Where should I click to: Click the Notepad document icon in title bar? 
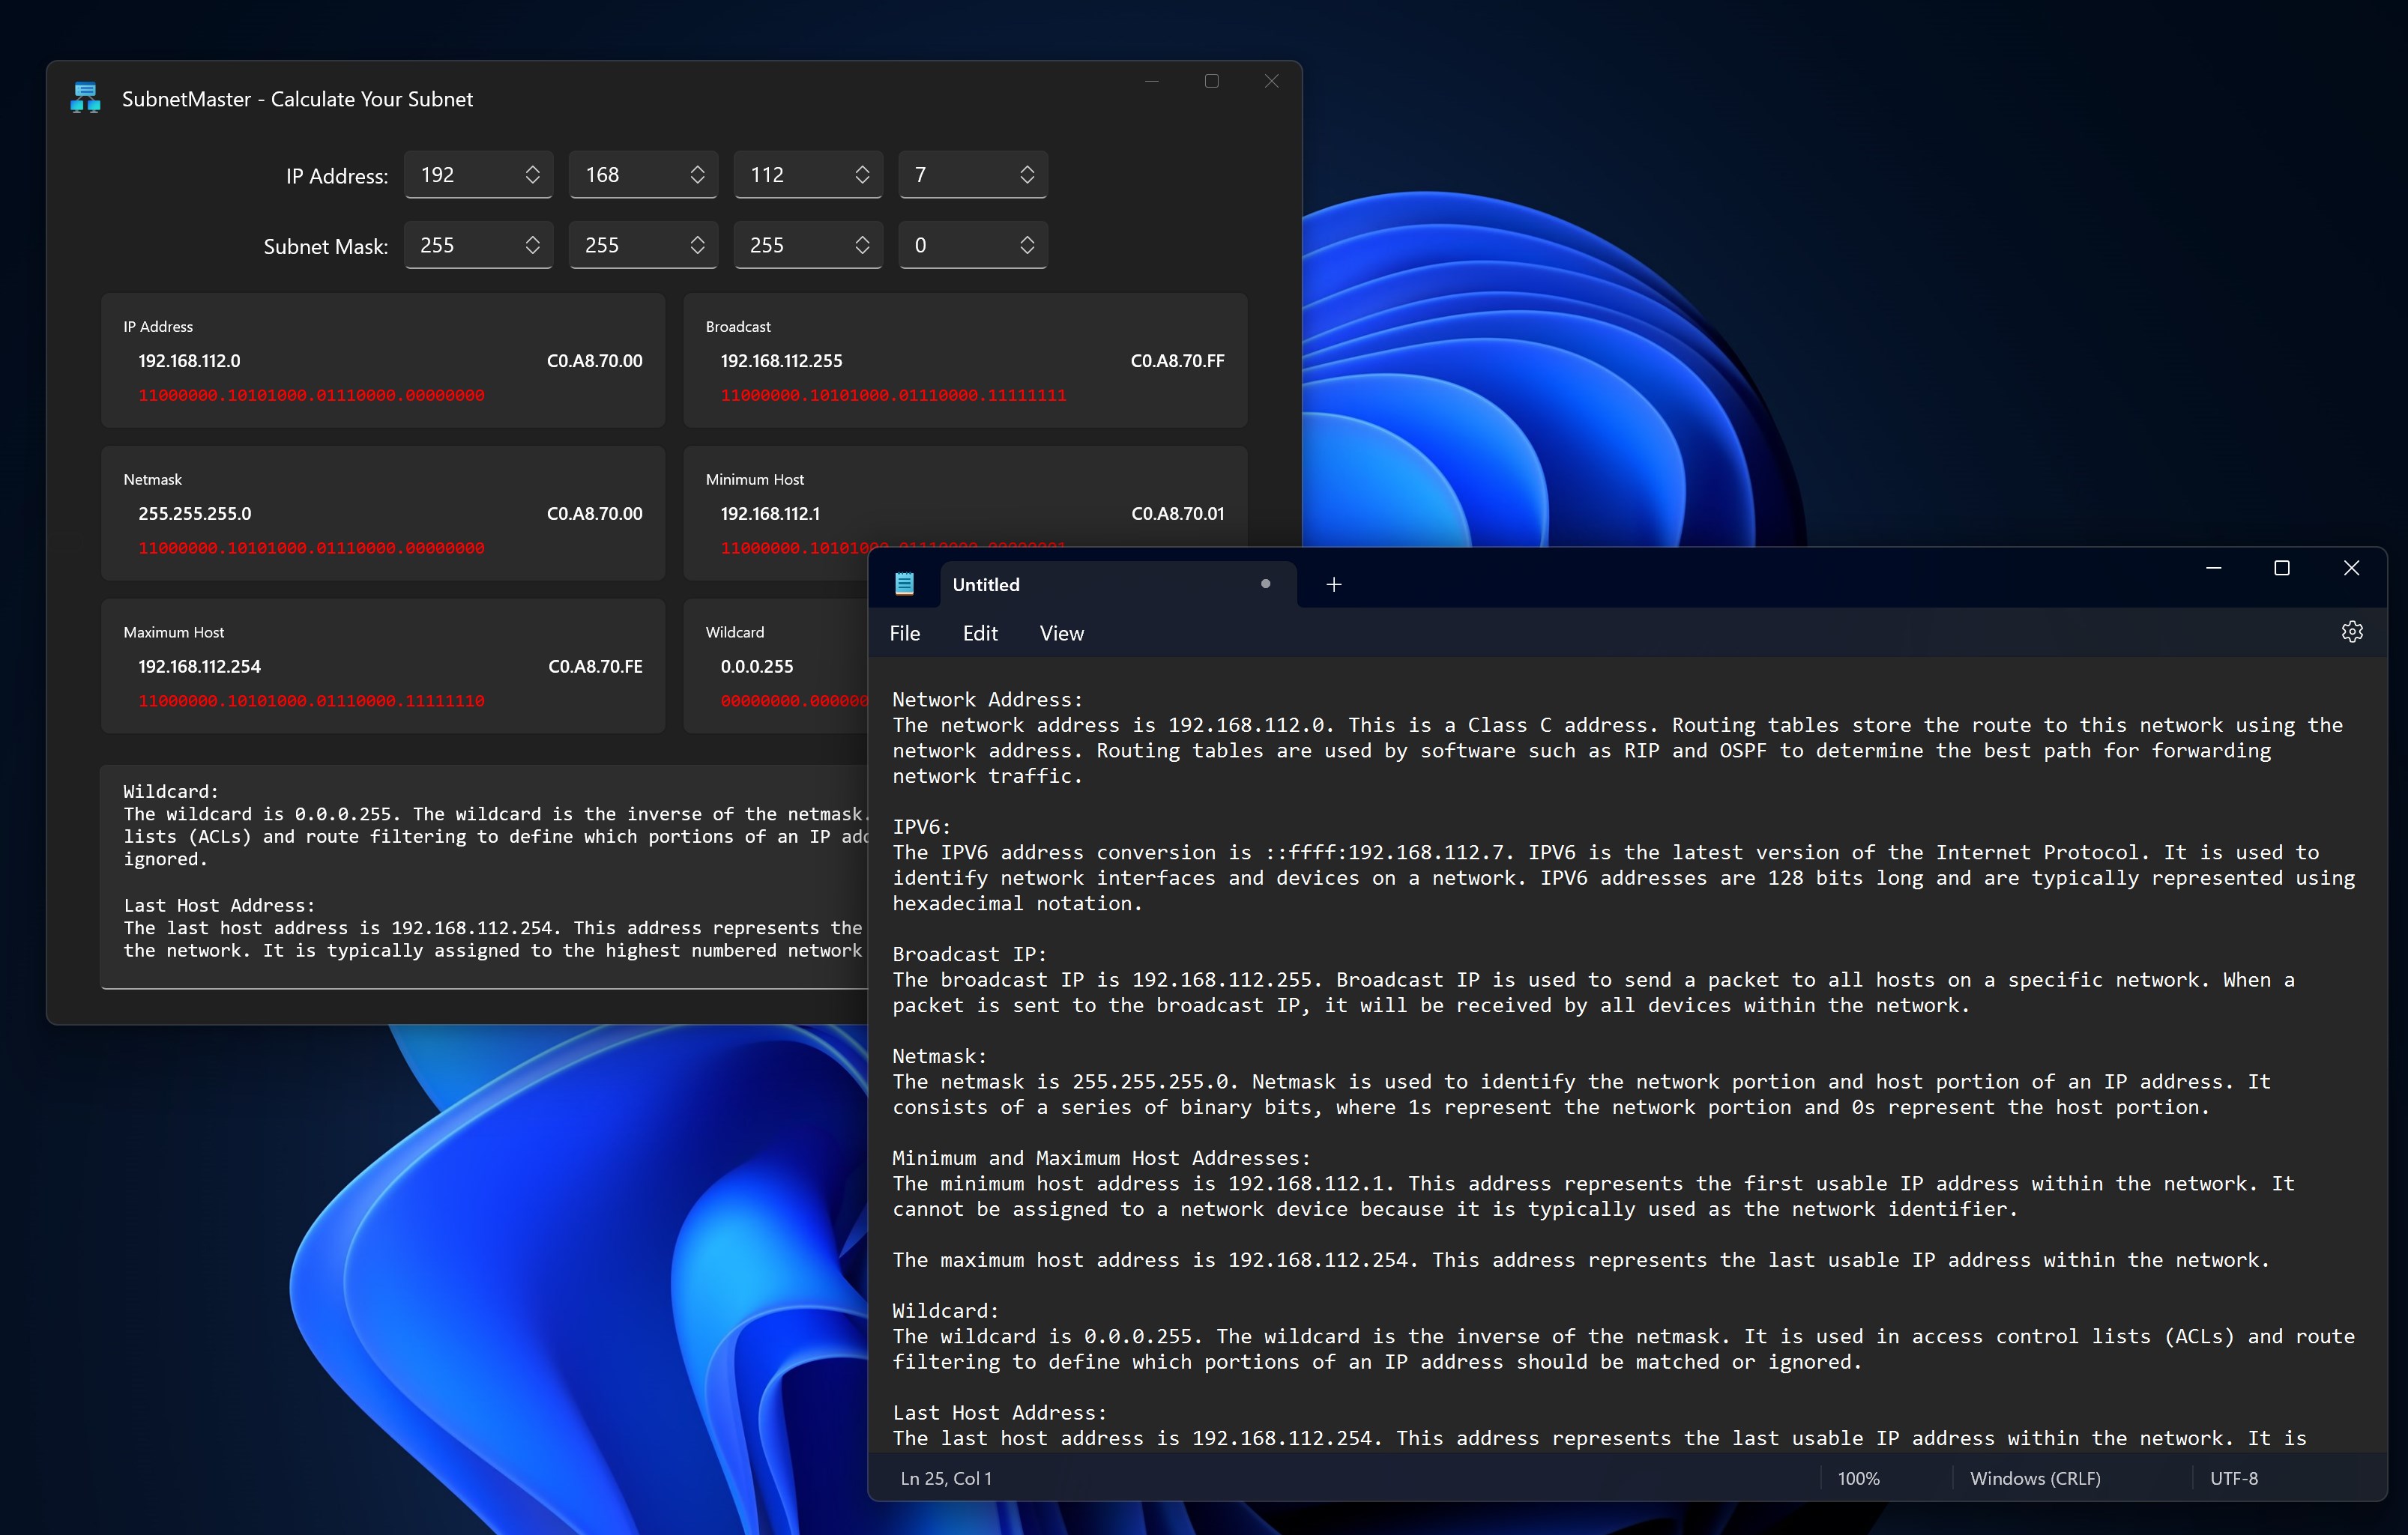904,584
